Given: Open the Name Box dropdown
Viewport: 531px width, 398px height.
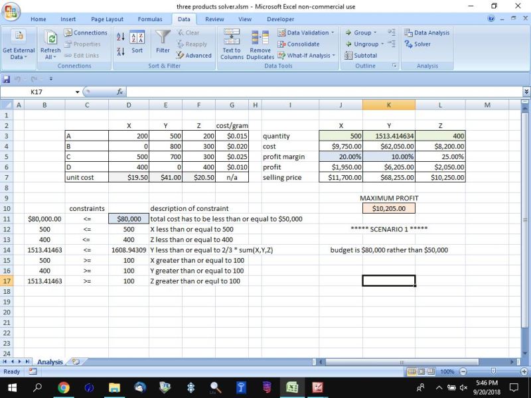Looking at the screenshot, I should (77, 92).
